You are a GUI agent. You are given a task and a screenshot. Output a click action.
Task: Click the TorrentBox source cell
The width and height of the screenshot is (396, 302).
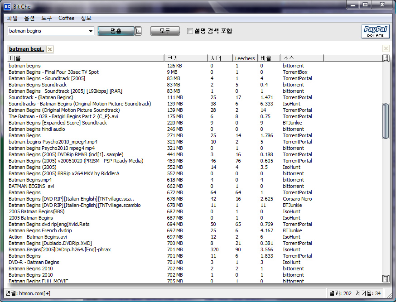pyautogui.click(x=295, y=72)
